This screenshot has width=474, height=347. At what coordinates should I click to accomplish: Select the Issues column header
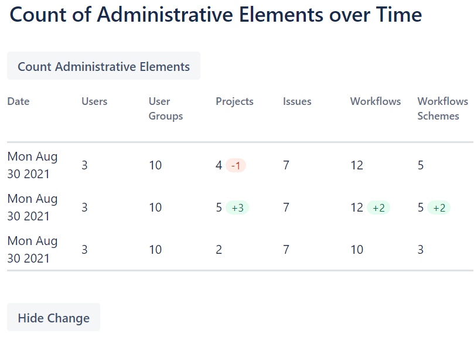tap(297, 101)
